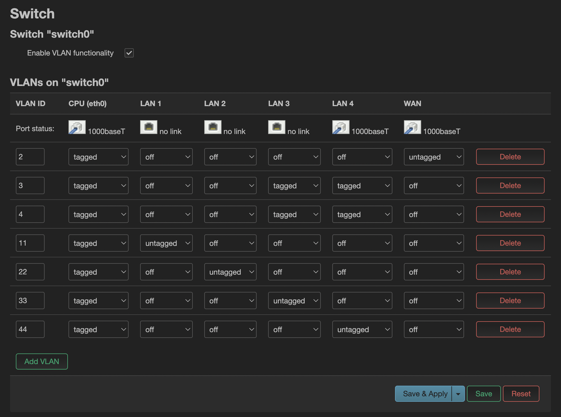Viewport: 561px width, 417px height.
Task: Click the LAN 2 no-link port icon
Action: (213, 127)
